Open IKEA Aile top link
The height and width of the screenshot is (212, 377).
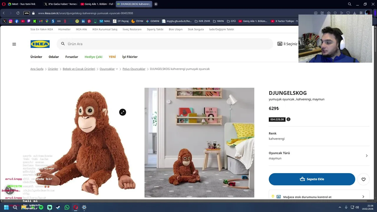click(x=81, y=29)
